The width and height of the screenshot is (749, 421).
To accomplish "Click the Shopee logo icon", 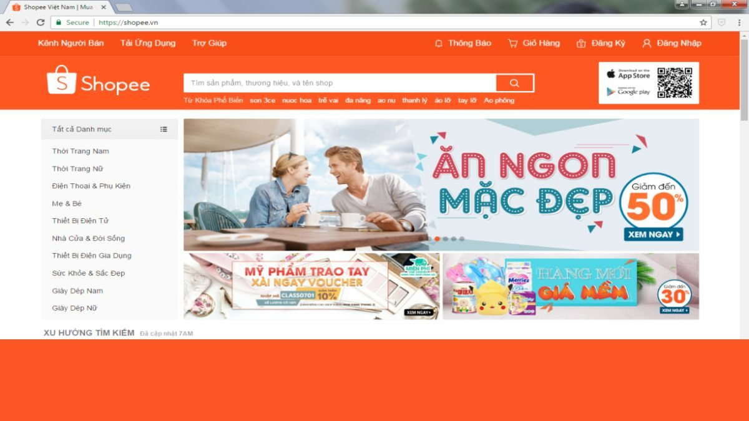I will pyautogui.click(x=61, y=82).
